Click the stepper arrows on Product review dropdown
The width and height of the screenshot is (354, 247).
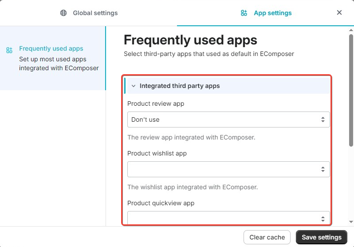323,120
